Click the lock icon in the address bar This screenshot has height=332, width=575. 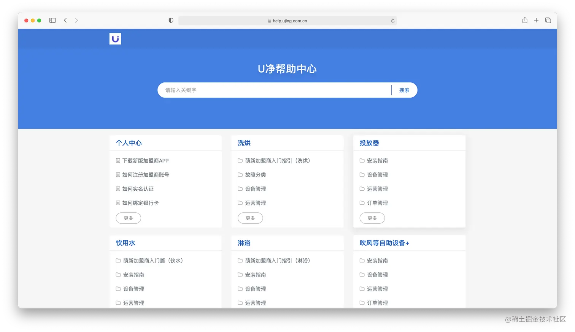269,21
